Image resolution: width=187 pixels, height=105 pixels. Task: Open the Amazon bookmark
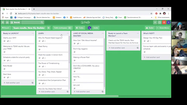57,17
